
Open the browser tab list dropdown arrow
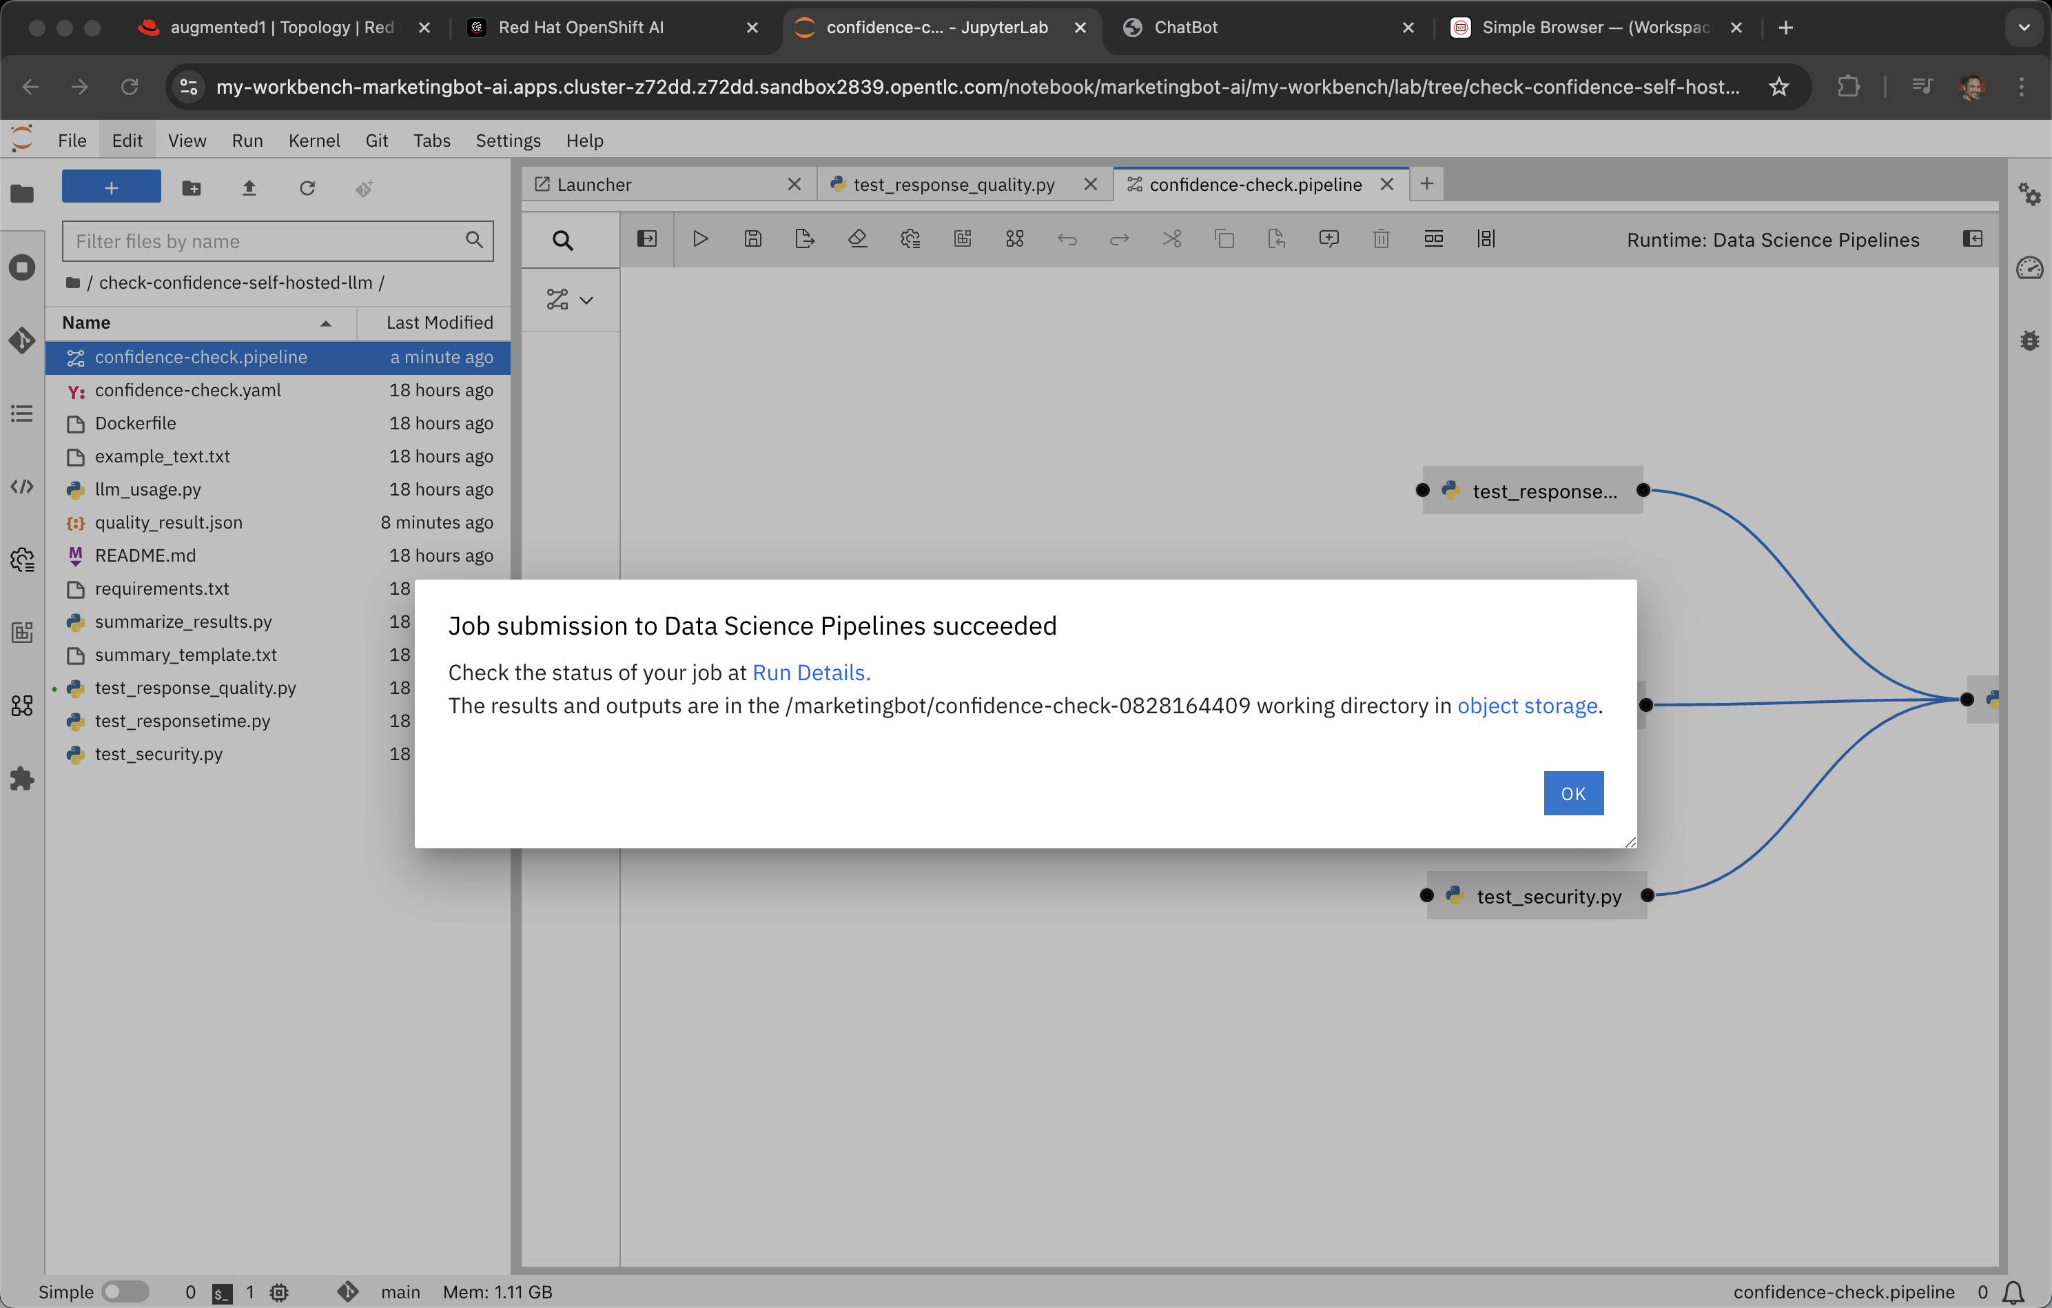tap(2024, 28)
